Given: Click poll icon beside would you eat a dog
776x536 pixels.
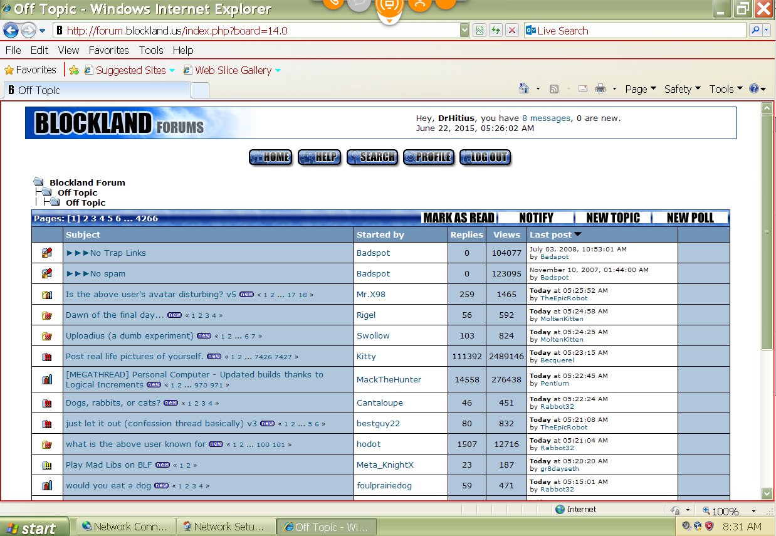Looking at the screenshot, I should click(x=47, y=486).
